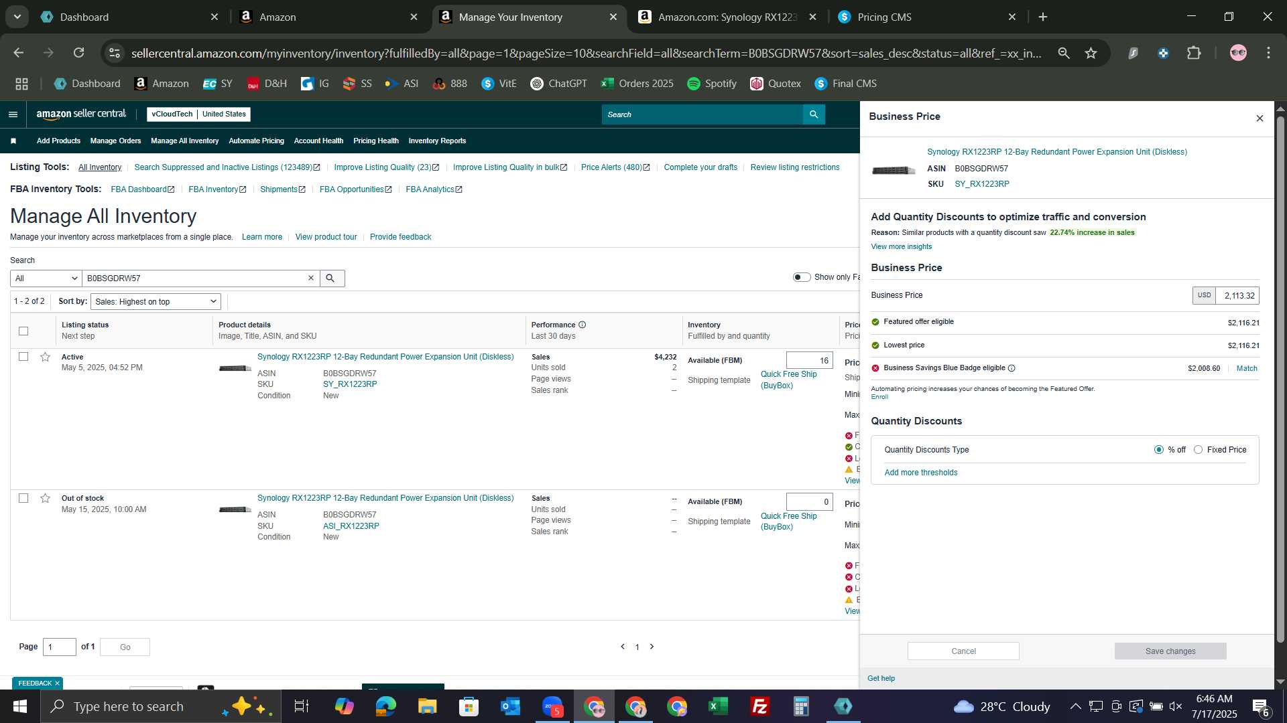Star the Active SY_RX1223RP listing

45,357
